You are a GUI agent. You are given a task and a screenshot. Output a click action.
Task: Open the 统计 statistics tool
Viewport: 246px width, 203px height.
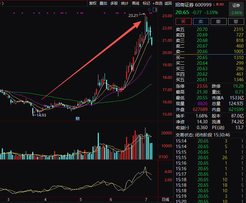125,3
